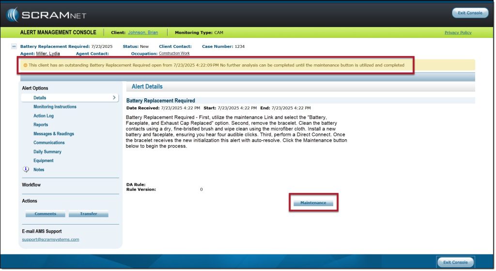
Task: Open Monitoring Instructions in Alert Options
Action: (55, 107)
